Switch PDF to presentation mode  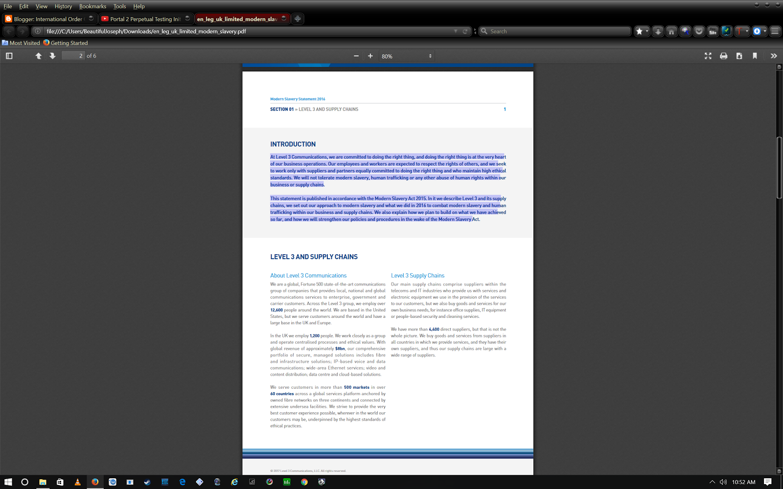[x=708, y=56]
